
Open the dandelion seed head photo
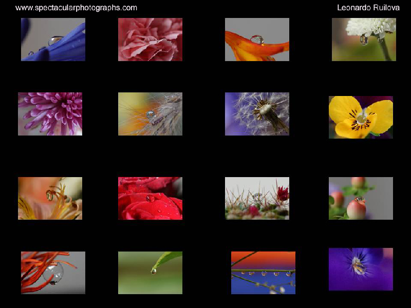pos(257,114)
